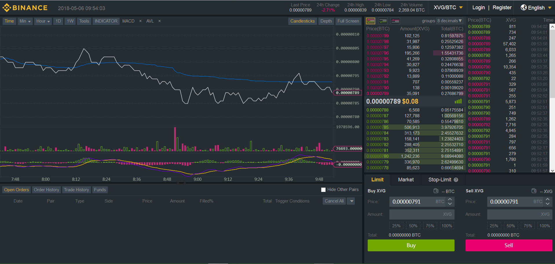Set buy amount to 75%
The height and width of the screenshot is (264, 555).
(x=430, y=226)
